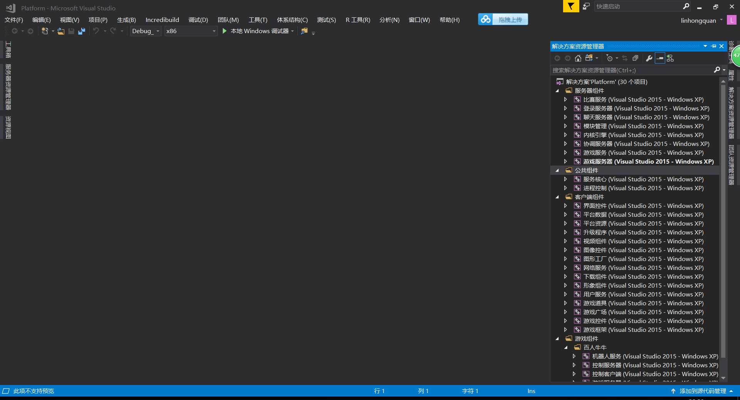The image size is (740, 400).
Task: Click the Solution Explorer search box
Action: tap(632, 70)
